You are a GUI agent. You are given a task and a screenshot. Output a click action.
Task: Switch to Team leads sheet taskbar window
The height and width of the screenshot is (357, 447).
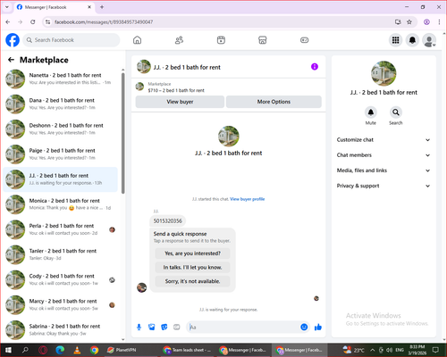(x=188, y=350)
